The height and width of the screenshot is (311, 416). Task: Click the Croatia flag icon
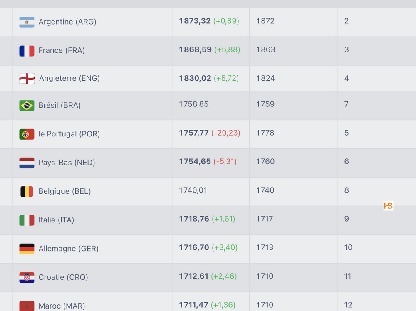pos(27,278)
